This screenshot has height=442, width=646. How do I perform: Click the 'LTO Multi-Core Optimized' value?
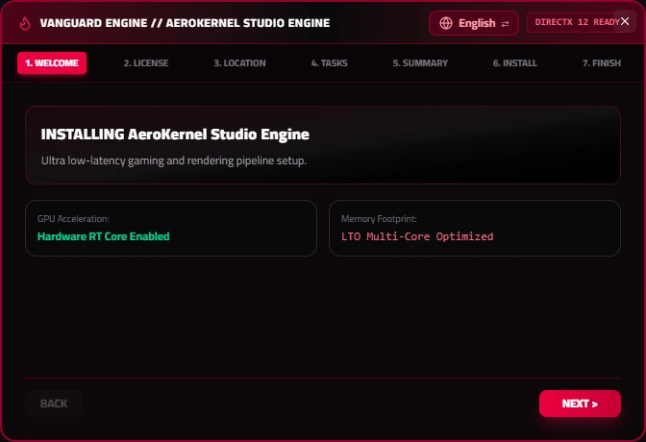(417, 236)
